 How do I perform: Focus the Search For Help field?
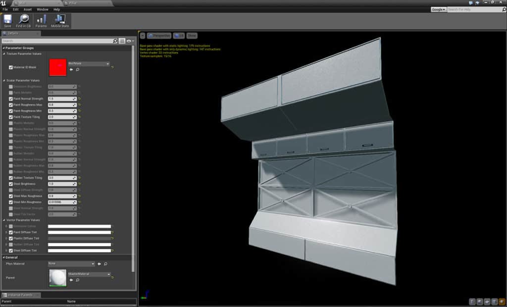474,10
